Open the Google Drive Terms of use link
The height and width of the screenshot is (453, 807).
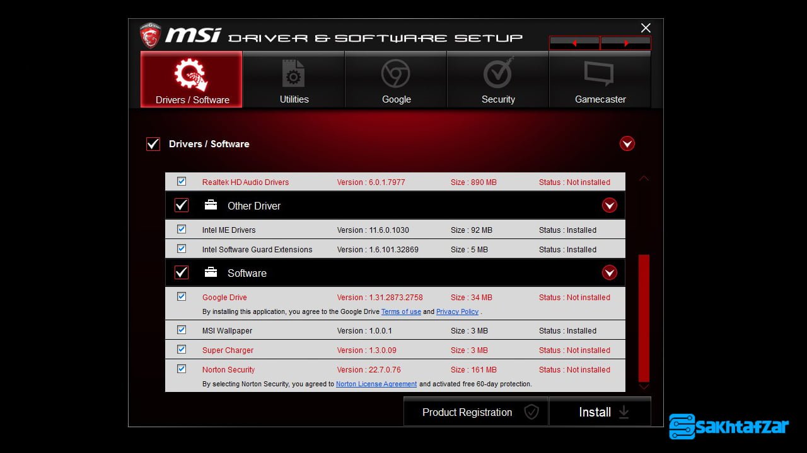401,311
